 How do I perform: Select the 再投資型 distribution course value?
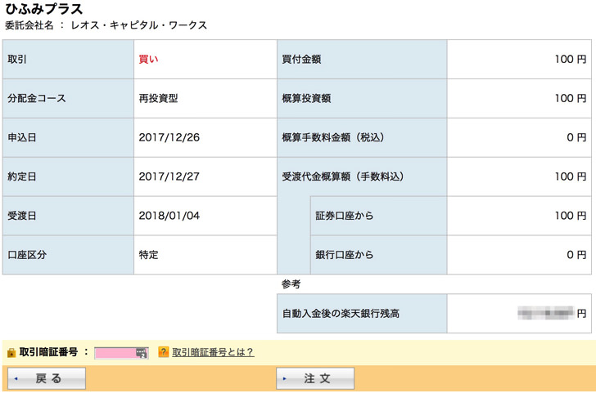click(158, 98)
